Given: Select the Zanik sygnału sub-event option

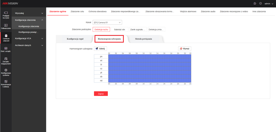Looking at the screenshot, I should (138, 30).
